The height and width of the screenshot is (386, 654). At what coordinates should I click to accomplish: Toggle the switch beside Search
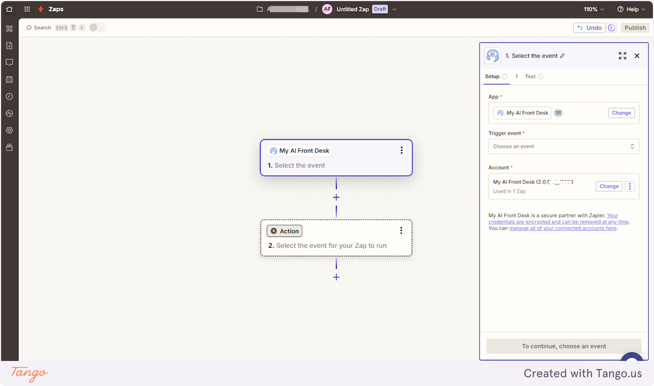pyautogui.click(x=97, y=27)
